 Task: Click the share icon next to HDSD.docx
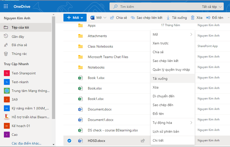click(x=143, y=141)
